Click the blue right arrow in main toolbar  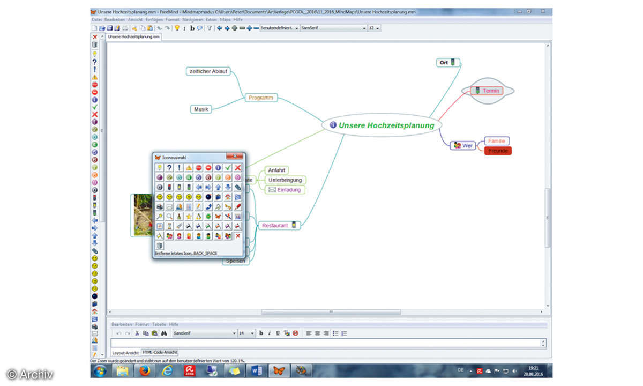pyautogui.click(x=227, y=28)
